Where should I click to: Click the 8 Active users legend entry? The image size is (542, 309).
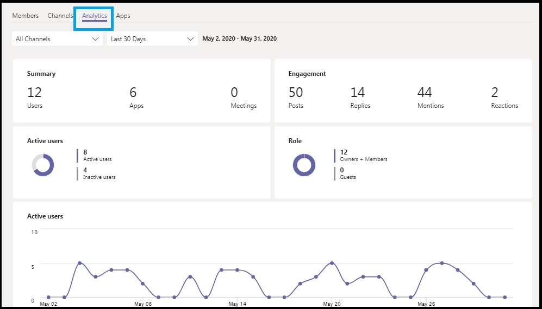pyautogui.click(x=94, y=156)
